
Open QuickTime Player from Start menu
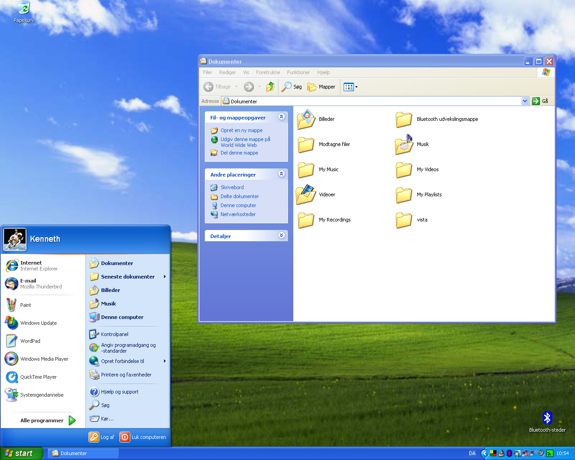coord(38,377)
